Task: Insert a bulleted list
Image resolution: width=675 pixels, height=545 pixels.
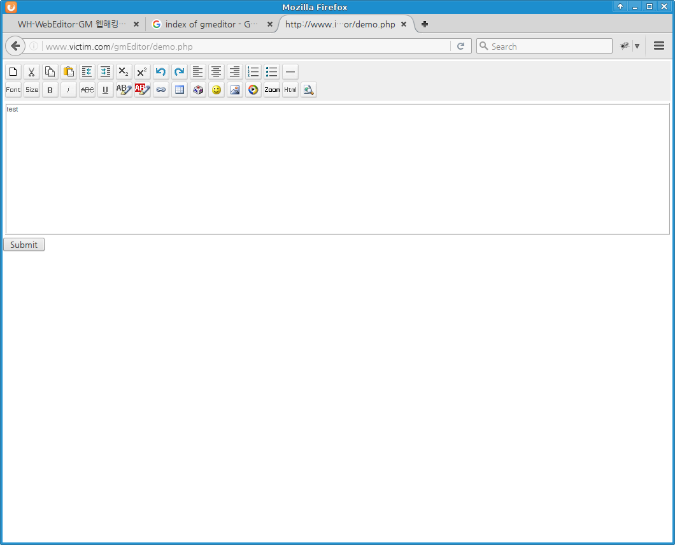Action: [x=272, y=71]
